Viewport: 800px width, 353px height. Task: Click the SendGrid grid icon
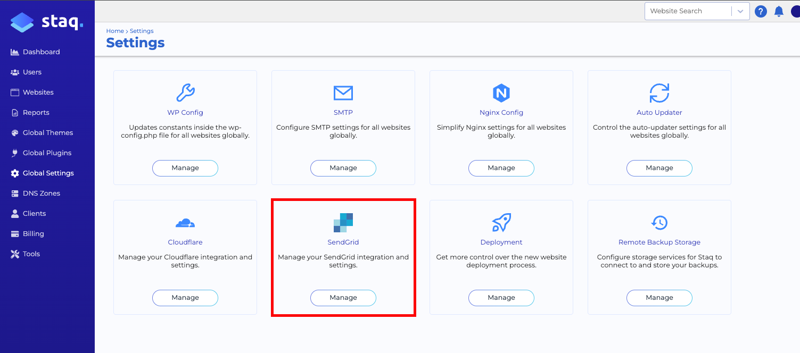[343, 222]
